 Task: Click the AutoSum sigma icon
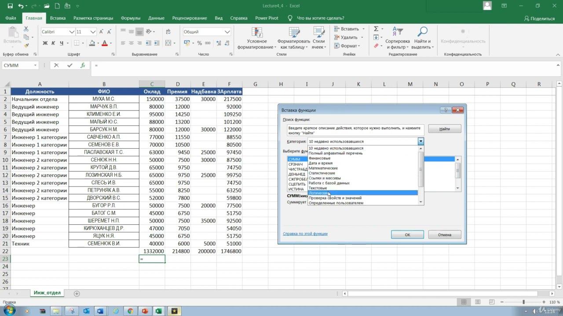(376, 29)
